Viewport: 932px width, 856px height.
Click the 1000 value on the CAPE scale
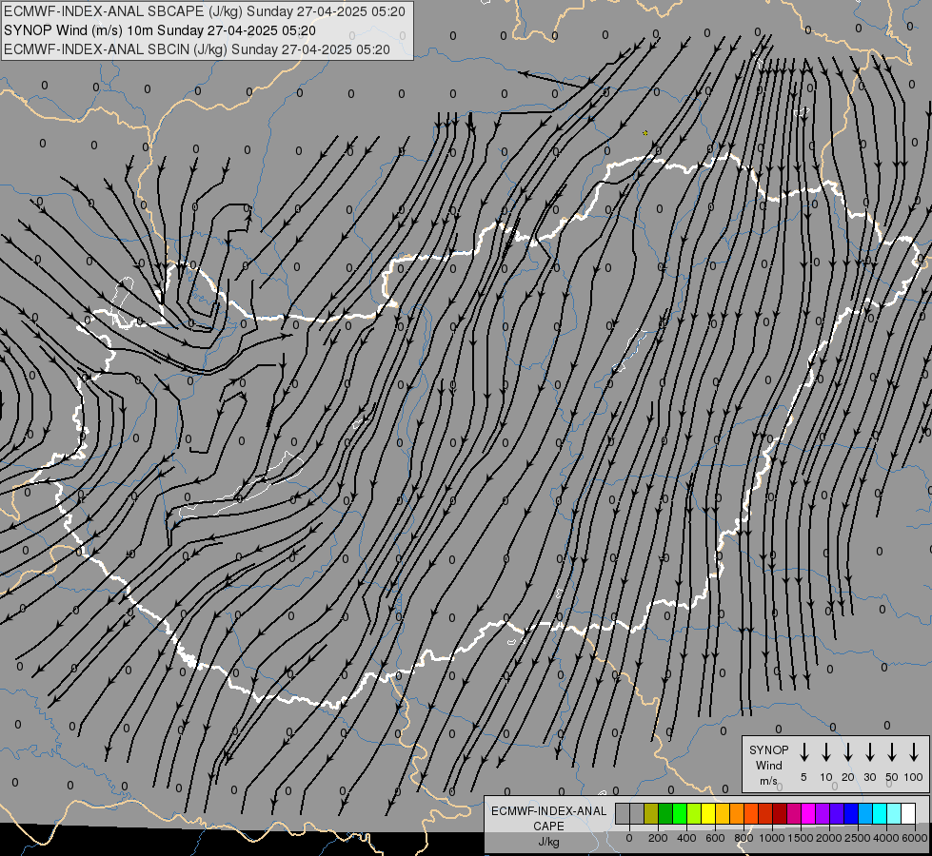pos(772,838)
